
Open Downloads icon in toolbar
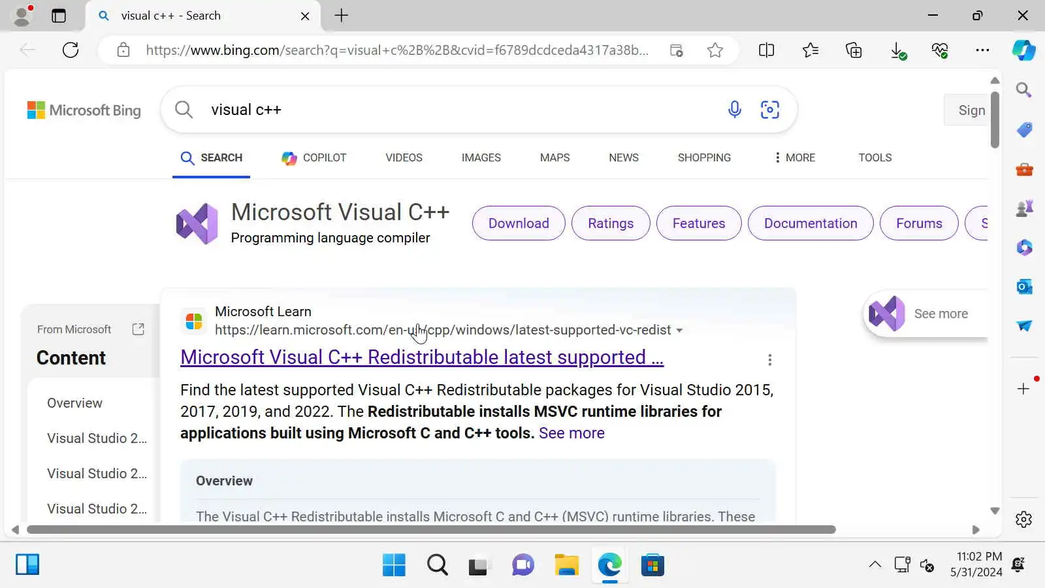[898, 50]
